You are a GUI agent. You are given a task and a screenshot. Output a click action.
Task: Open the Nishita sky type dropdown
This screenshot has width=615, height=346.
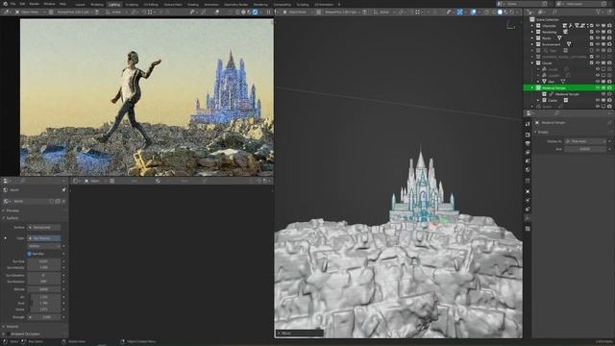[x=44, y=246]
